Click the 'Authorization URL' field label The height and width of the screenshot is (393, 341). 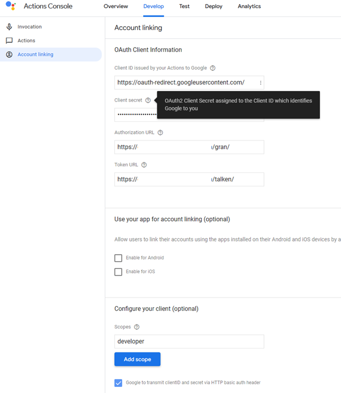(x=134, y=132)
